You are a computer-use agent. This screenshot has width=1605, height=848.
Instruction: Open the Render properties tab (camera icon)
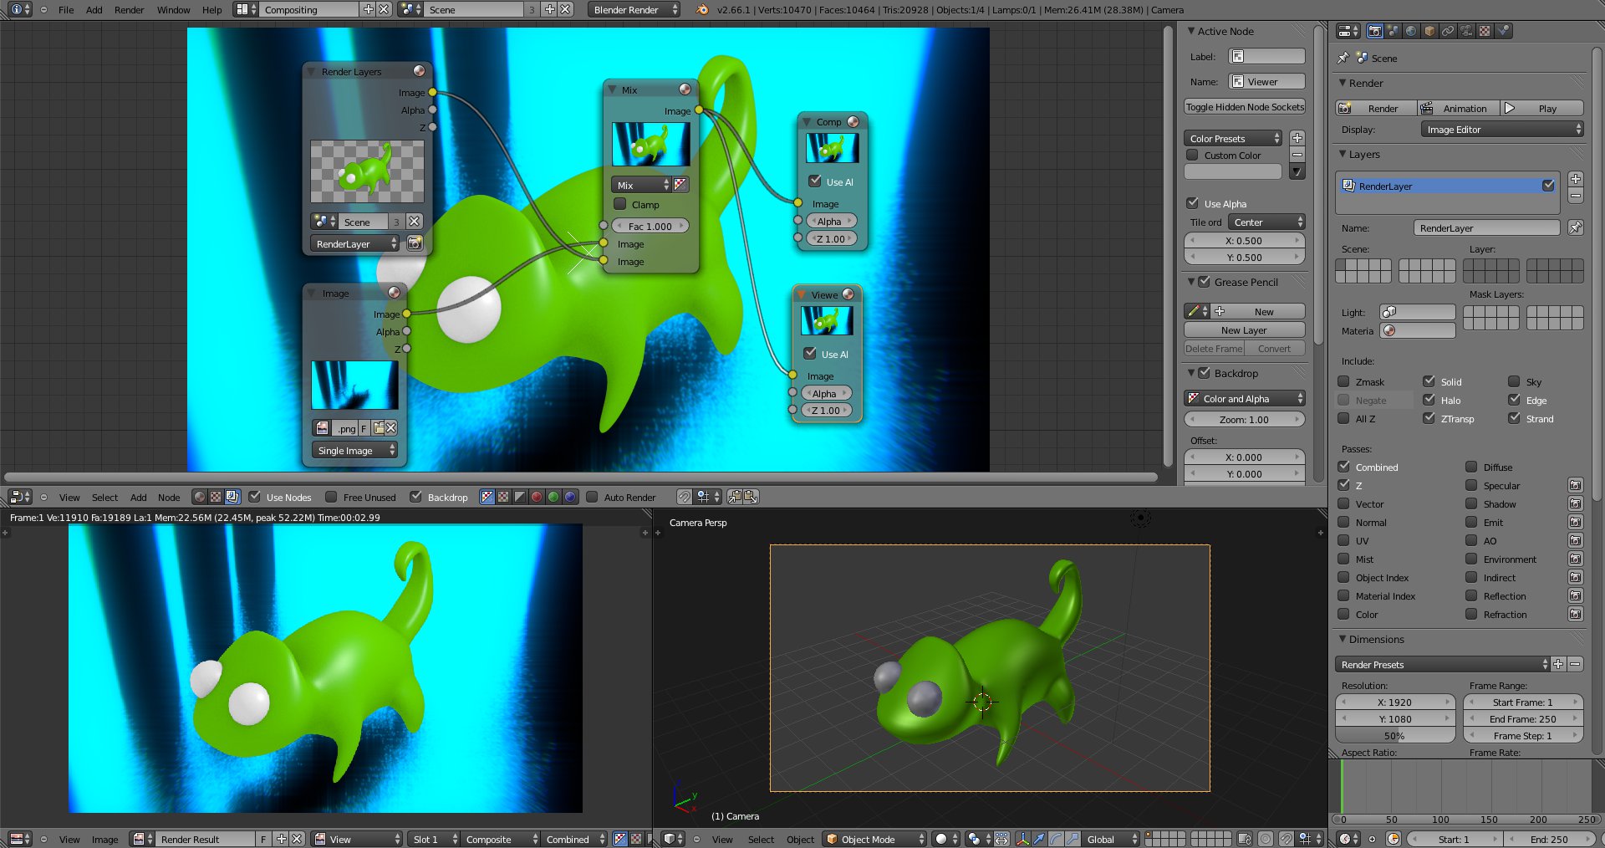point(1374,31)
